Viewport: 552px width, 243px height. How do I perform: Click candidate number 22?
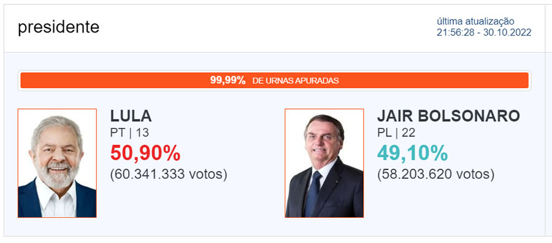(x=408, y=133)
